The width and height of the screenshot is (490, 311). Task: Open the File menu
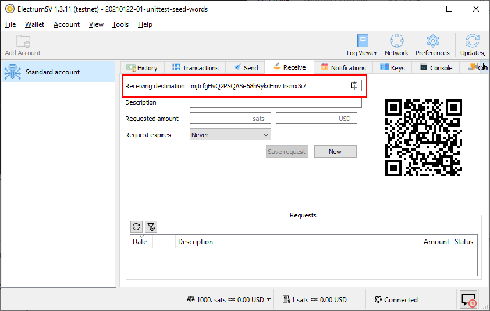click(10, 24)
